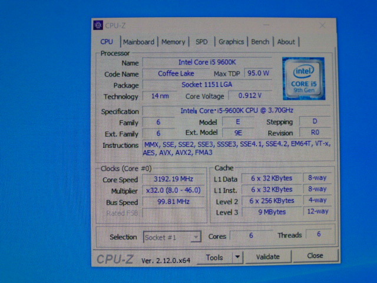Click the Close button
Image resolution: width=377 pixels, height=283 pixels.
[x=315, y=255]
